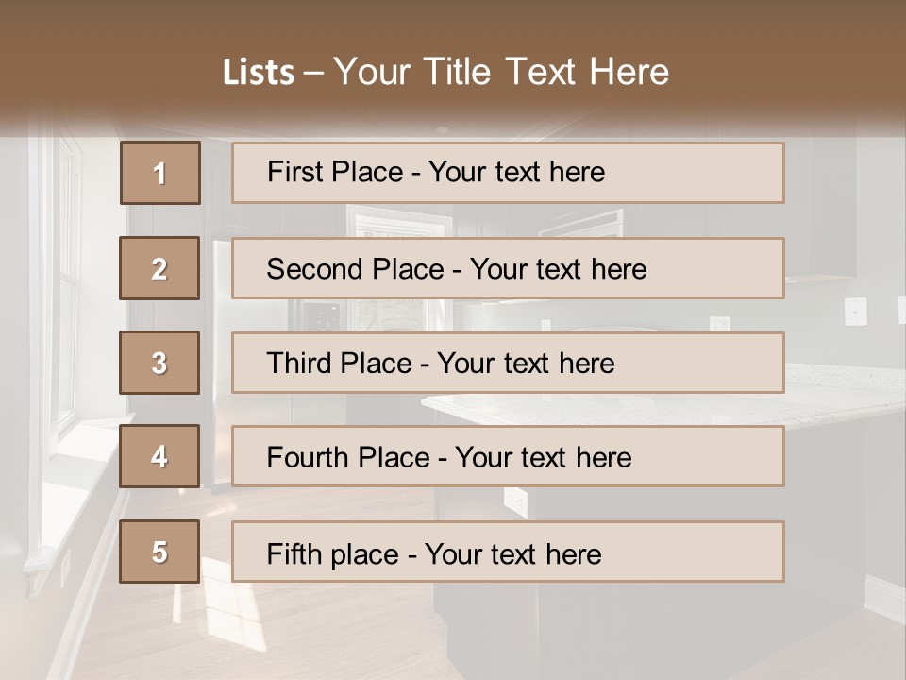906x680 pixels.
Task: Click "Your Title Text Here" in the title
Action: (501, 73)
